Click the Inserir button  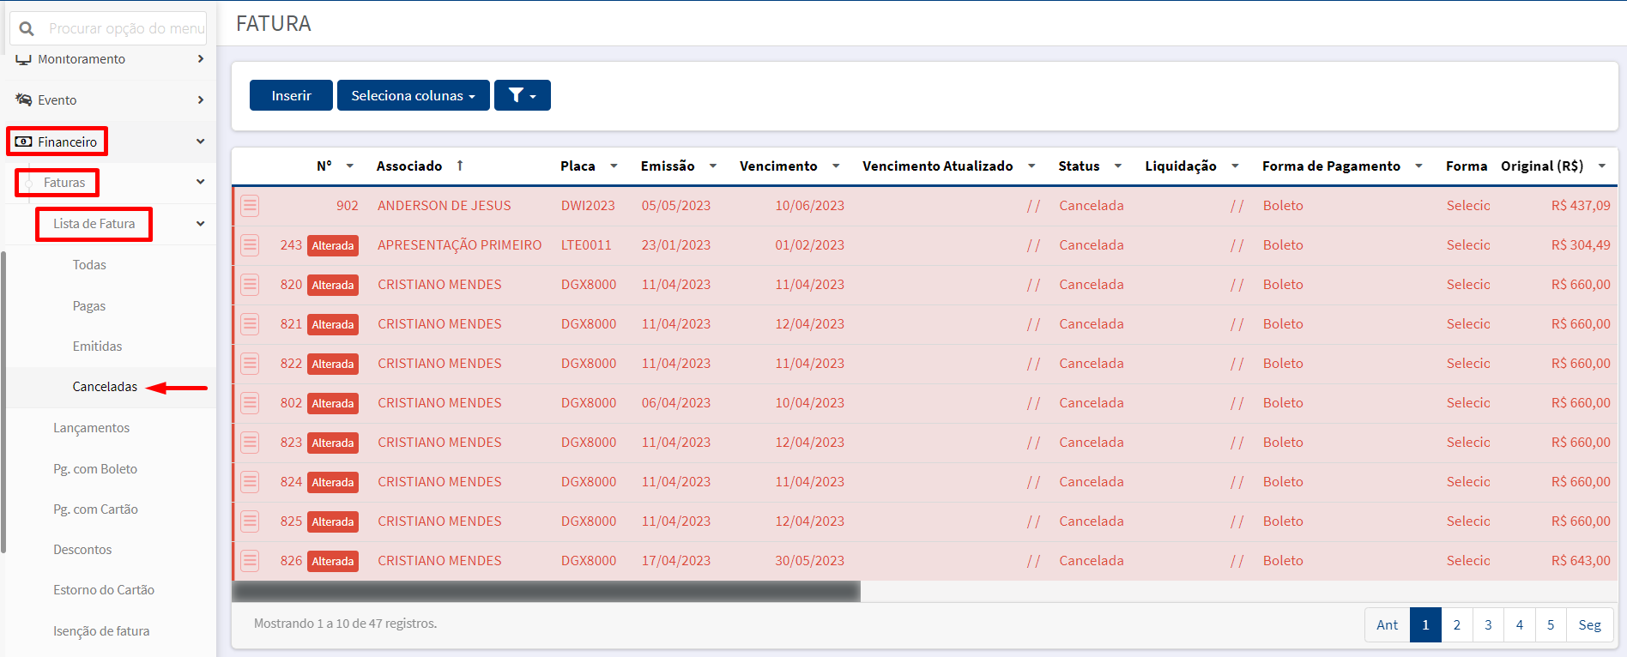[291, 95]
